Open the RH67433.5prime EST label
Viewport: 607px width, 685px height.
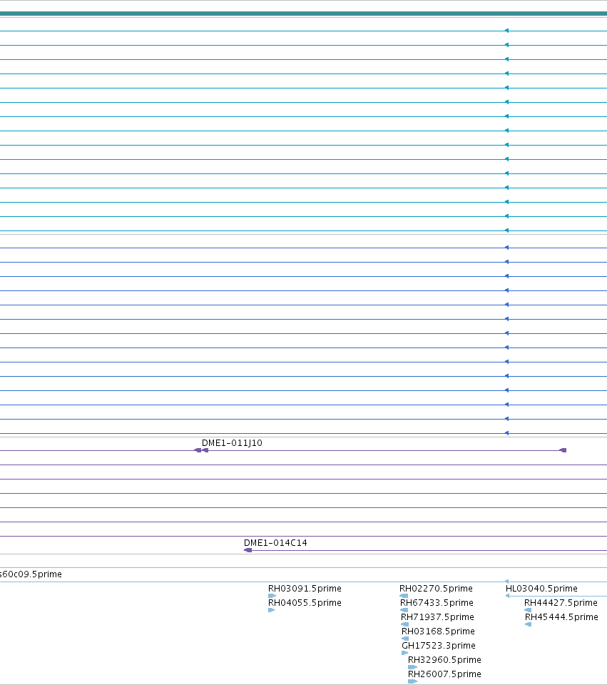tap(437, 603)
